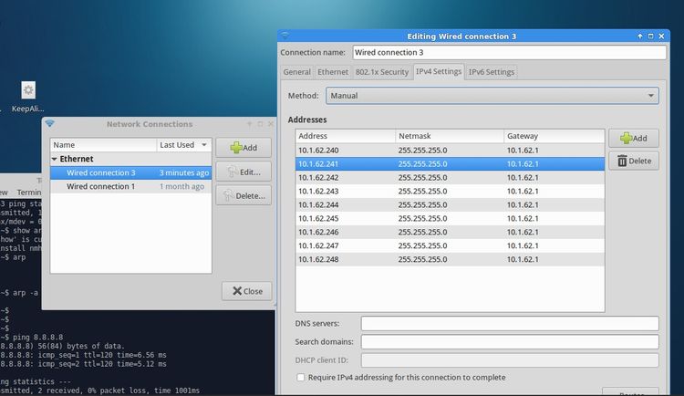This screenshot has height=396, width=684.
Task: Click the 'arp -a' command line in terminal
Action: [26, 293]
